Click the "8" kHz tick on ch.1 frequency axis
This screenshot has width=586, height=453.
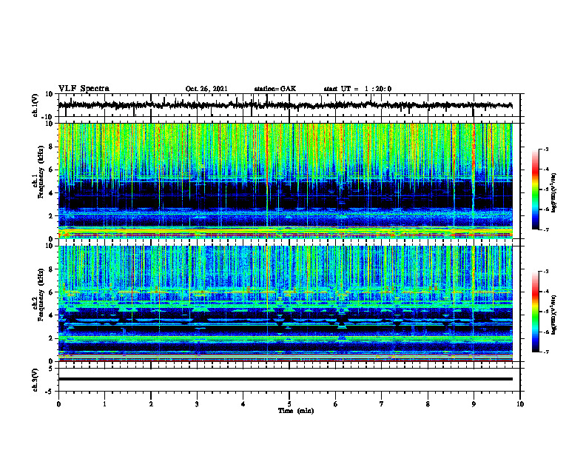click(51, 147)
